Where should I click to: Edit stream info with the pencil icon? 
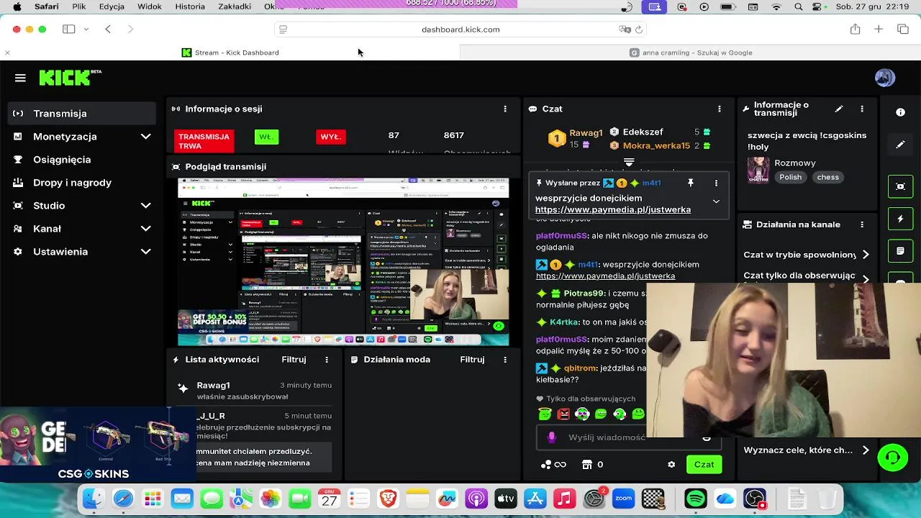[x=839, y=109]
